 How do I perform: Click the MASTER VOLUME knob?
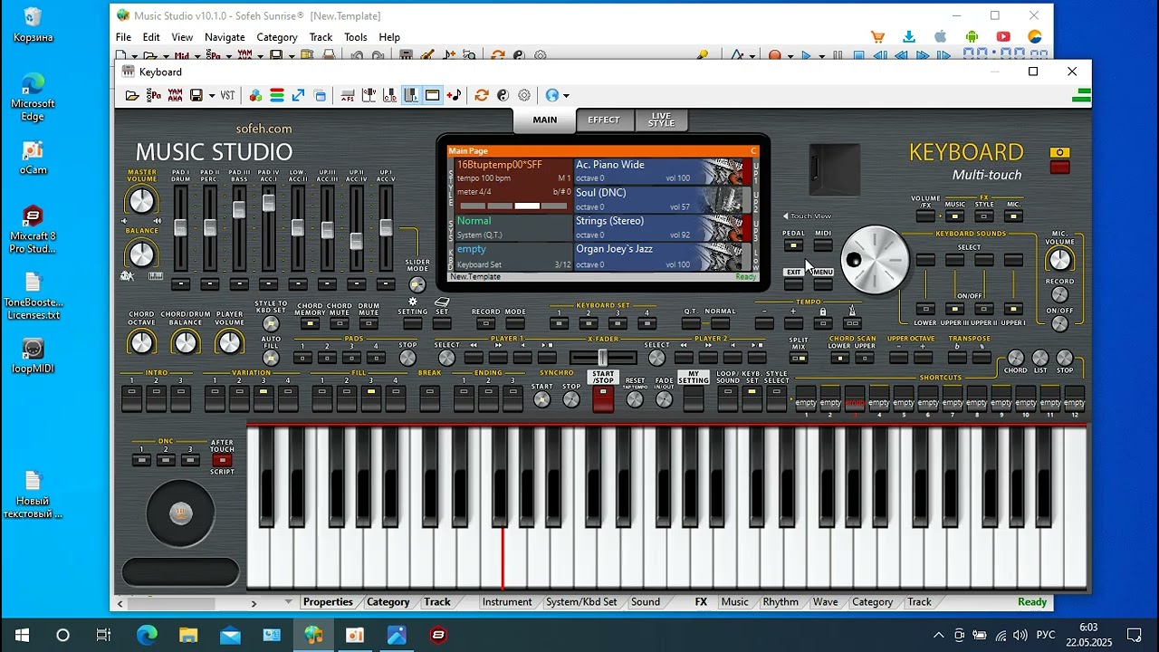[x=141, y=200]
